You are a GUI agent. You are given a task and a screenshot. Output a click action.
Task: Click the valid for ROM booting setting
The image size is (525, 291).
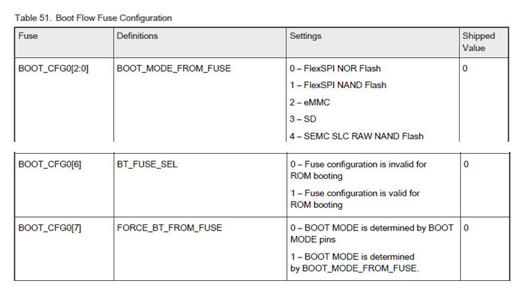[x=355, y=199]
